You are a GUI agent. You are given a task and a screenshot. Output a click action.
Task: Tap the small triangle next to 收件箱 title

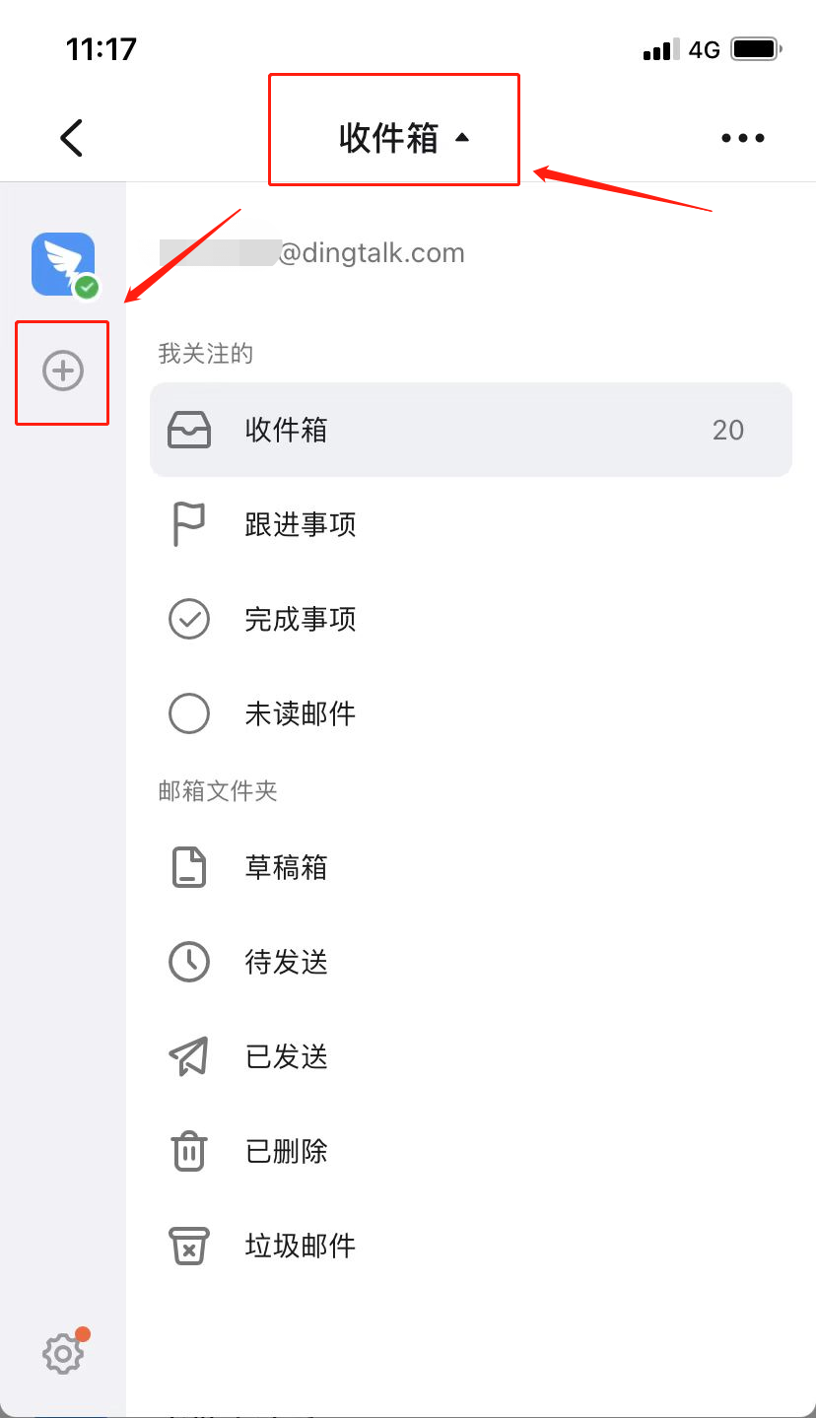tap(462, 139)
